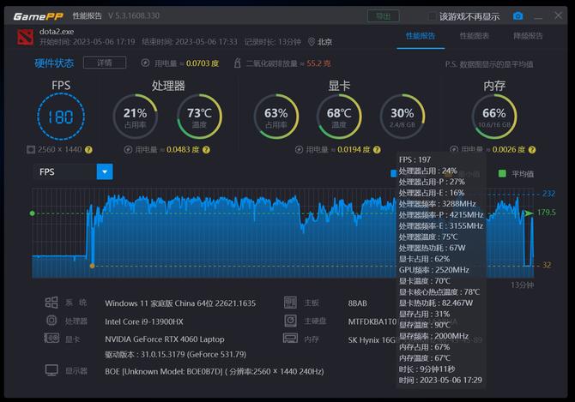Switch to the 性能图表 tab
Viewport: 575px width, 402px height.
(x=474, y=36)
